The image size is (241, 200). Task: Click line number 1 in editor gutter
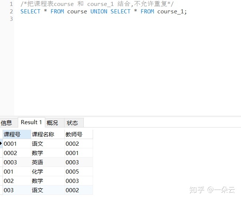pos(11,4)
